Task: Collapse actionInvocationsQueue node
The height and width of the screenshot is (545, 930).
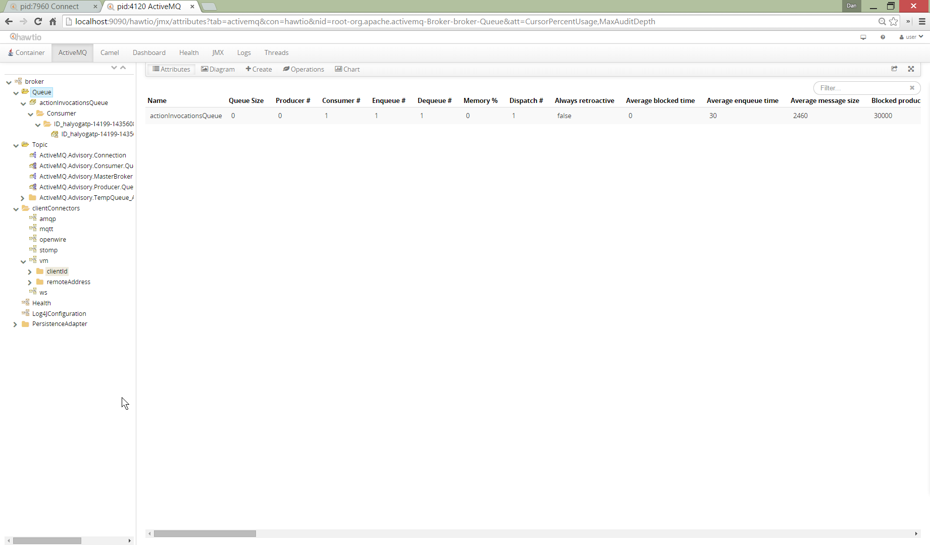Action: click(x=23, y=103)
